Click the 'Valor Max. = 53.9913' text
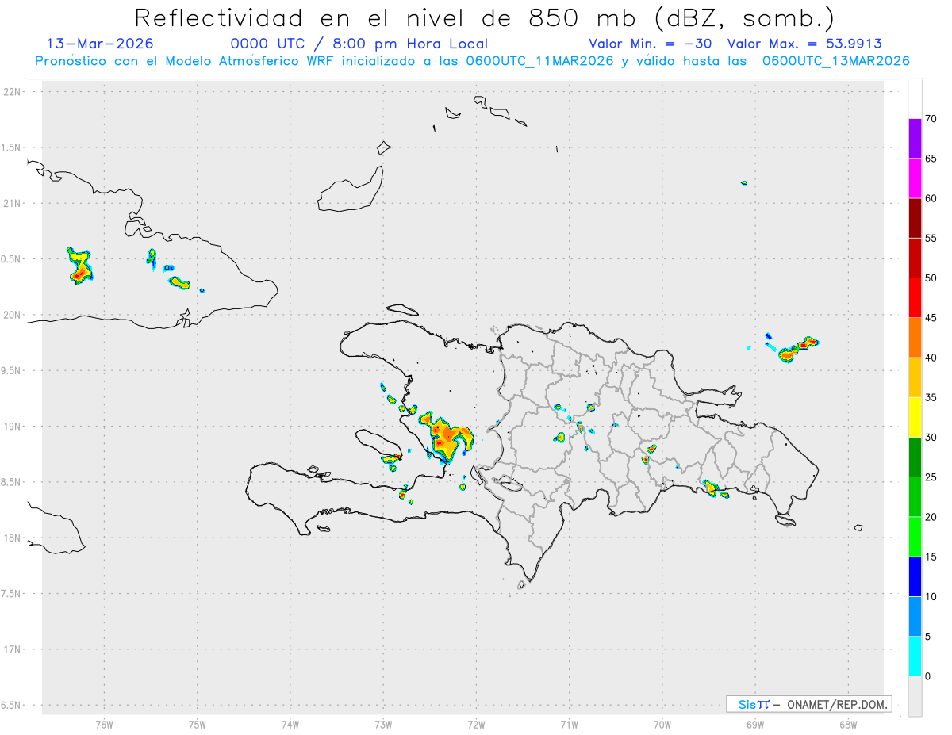 [x=804, y=44]
